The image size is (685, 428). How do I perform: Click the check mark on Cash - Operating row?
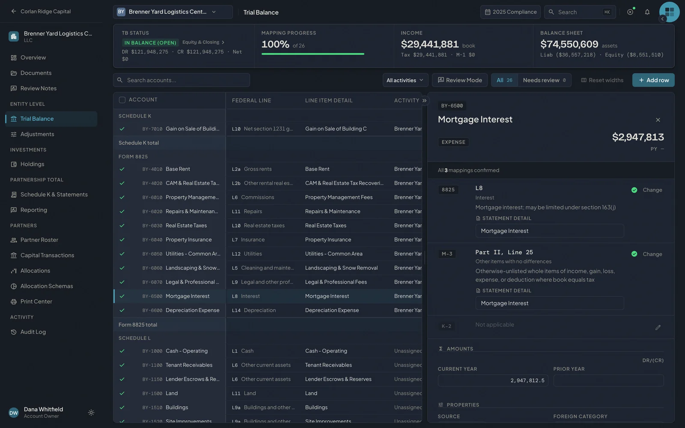point(122,351)
